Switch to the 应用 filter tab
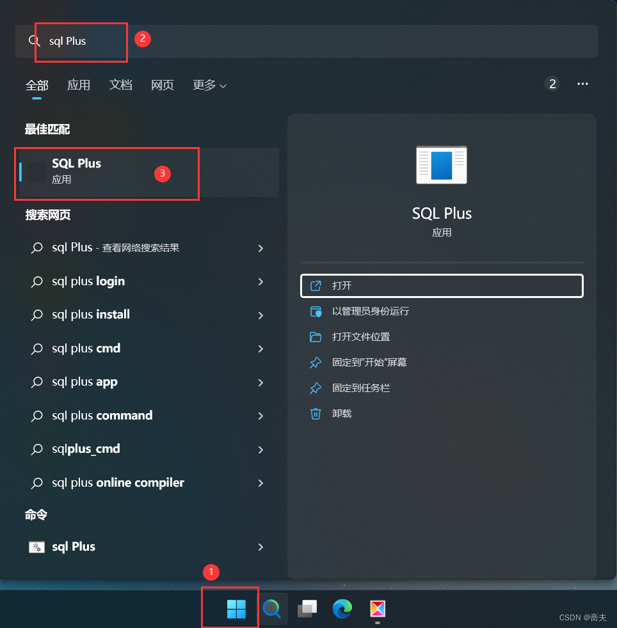The image size is (617, 628). point(79,85)
